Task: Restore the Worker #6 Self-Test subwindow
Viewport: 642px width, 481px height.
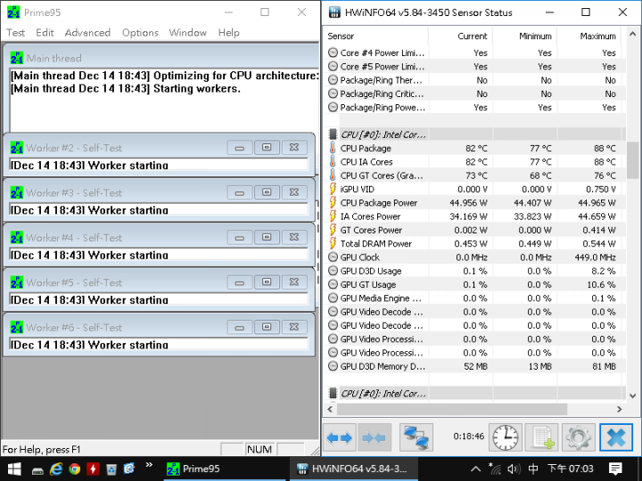Action: [267, 327]
